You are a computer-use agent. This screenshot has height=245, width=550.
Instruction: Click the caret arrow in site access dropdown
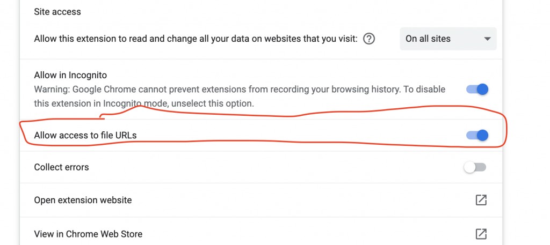click(487, 39)
